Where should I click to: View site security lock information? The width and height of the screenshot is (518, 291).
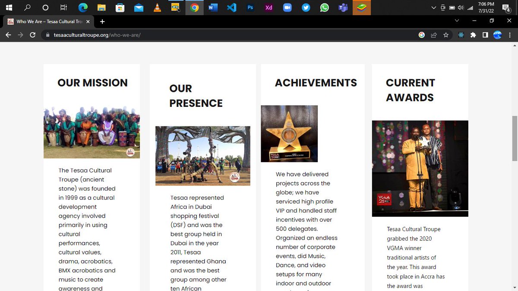(x=48, y=35)
